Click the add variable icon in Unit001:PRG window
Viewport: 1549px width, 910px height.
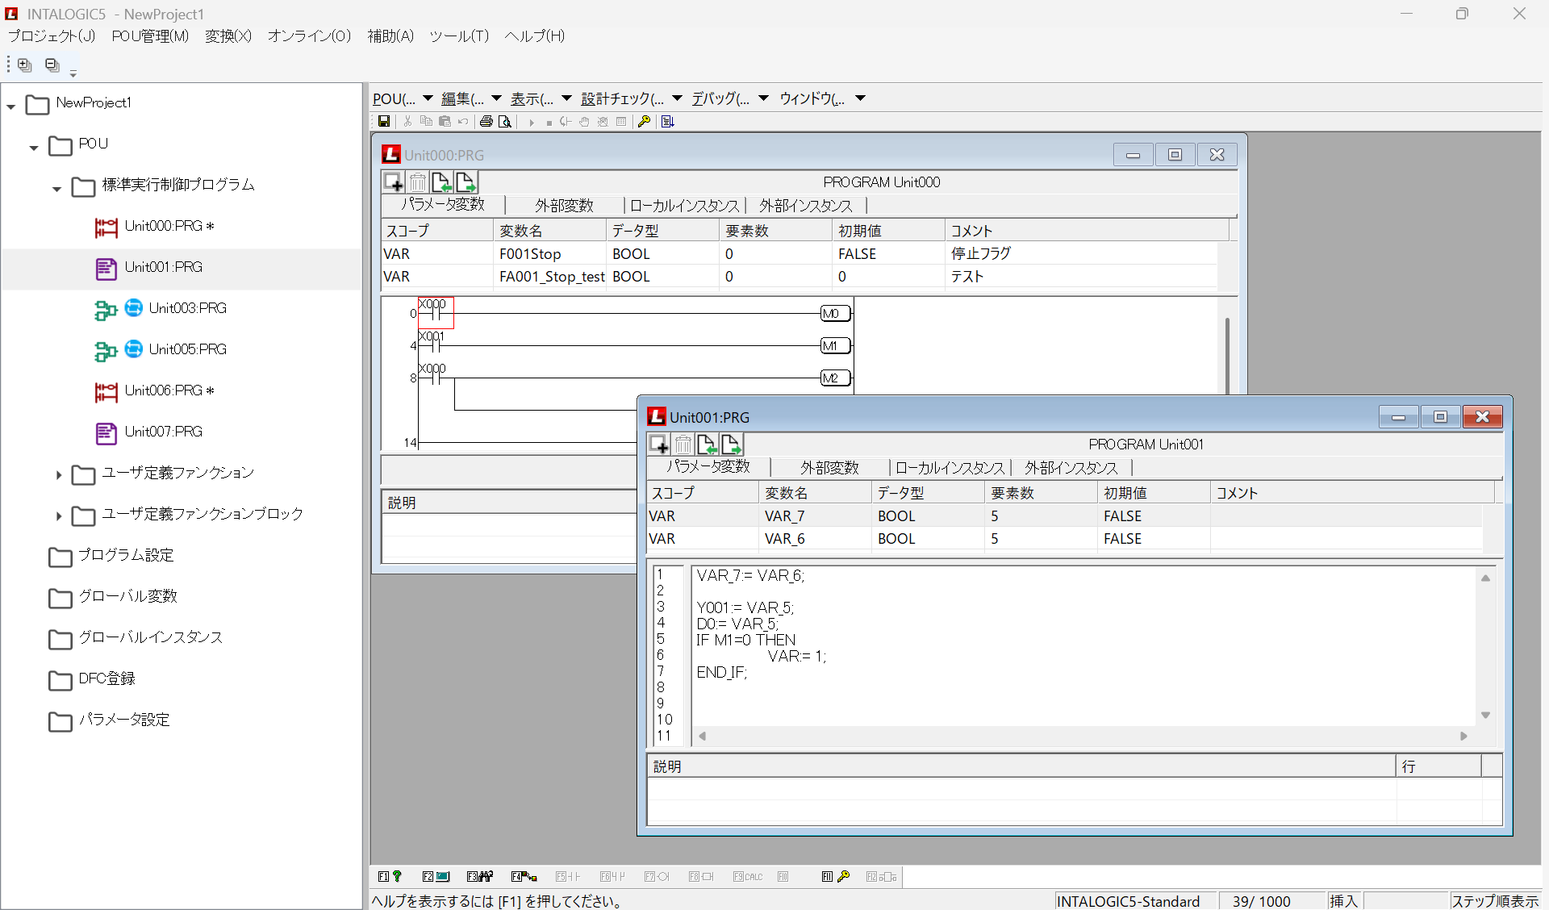tap(659, 444)
